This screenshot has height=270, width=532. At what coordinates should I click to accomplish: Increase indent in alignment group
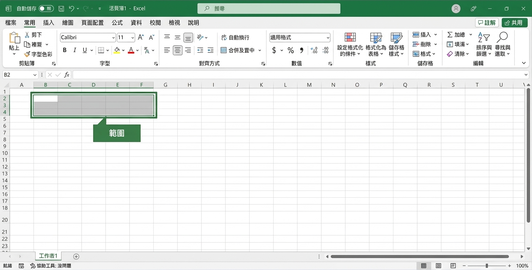click(x=210, y=50)
